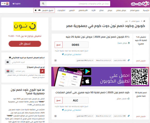Expand details of the ALC coupon
This screenshot has width=150, height=123.
56,116
